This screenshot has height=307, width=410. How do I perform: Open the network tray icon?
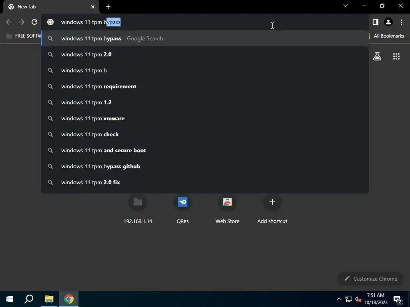(x=349, y=299)
